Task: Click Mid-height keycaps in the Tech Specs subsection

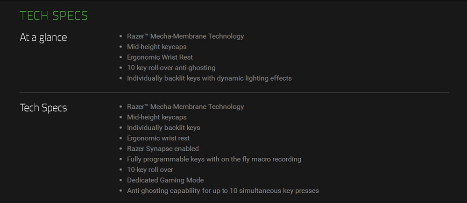Action: (156, 117)
